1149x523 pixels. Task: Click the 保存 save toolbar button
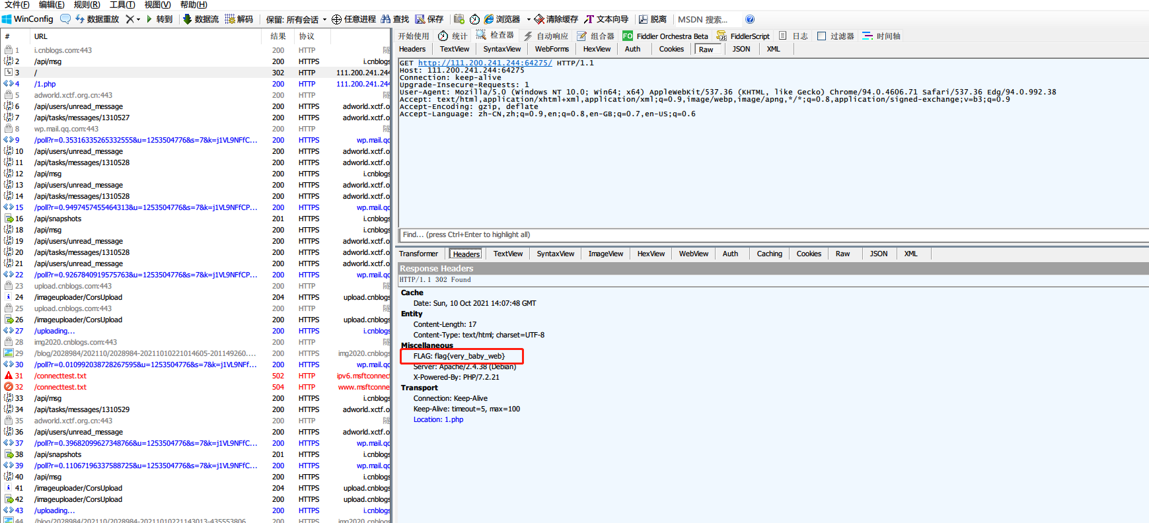point(429,19)
